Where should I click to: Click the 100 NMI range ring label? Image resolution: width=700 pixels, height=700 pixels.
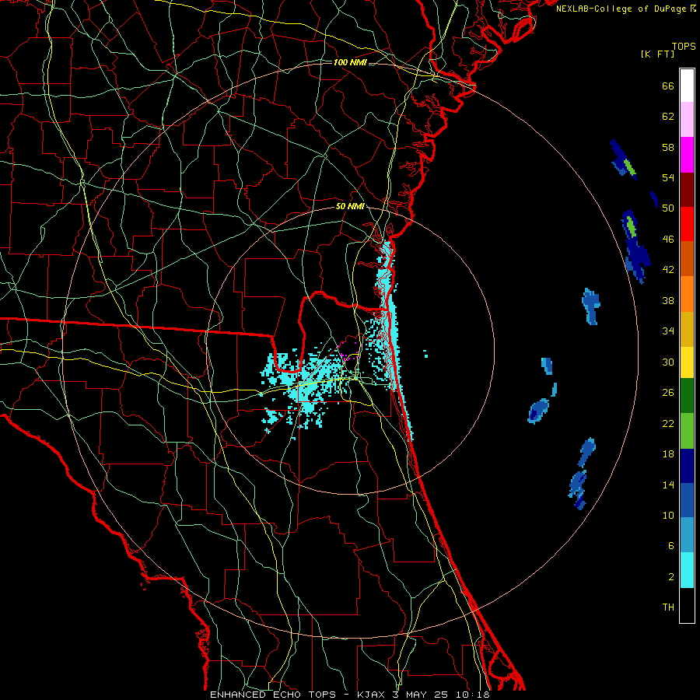point(350,62)
